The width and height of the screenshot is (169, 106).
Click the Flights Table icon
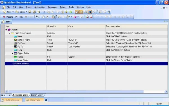[x=15, y=53]
